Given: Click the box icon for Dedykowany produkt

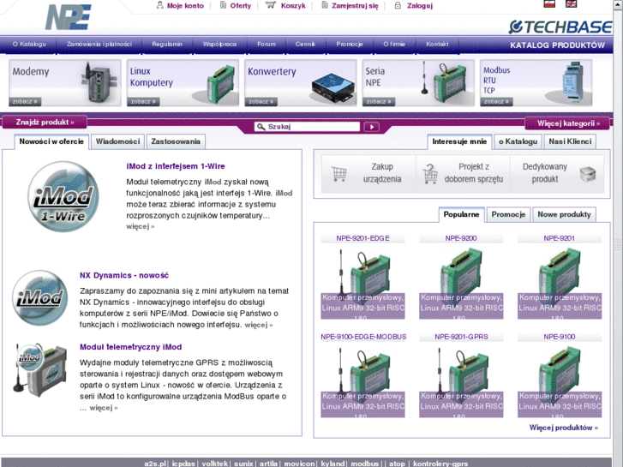Looking at the screenshot, I should 588,174.
